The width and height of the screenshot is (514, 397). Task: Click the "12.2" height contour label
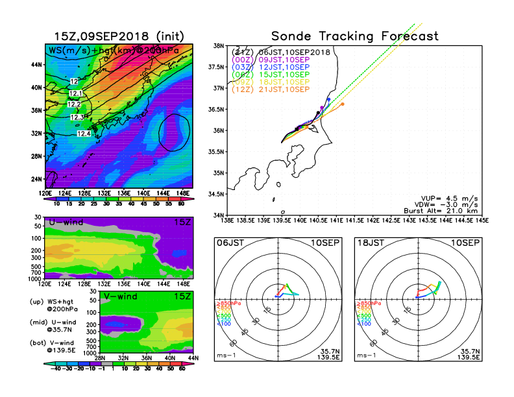(x=74, y=104)
